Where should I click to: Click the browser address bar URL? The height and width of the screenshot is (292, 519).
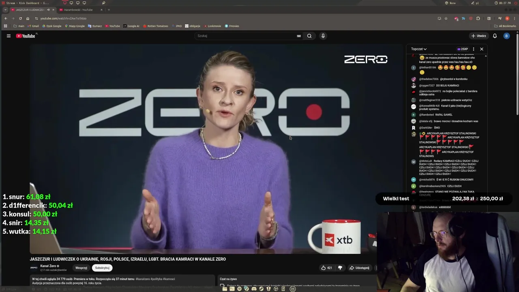pyautogui.click(x=63, y=18)
